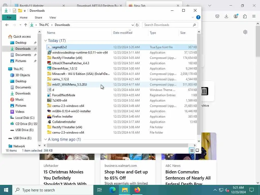Click the UltraUXThemePatcher_4.4.3 application icon

49,63
